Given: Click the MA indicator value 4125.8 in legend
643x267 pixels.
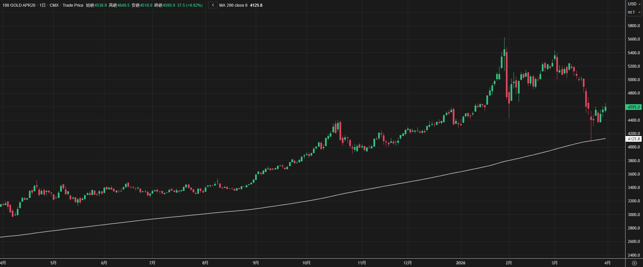Looking at the screenshot, I should (256, 5).
